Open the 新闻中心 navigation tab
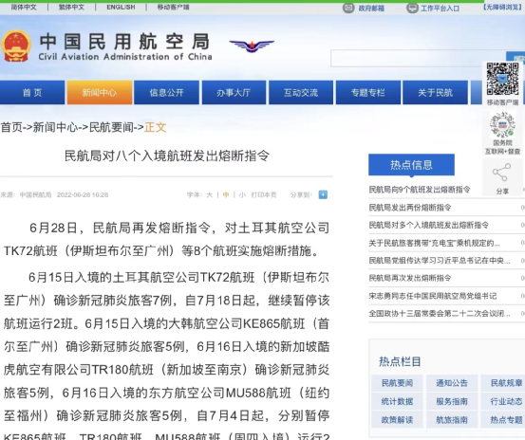The height and width of the screenshot is (440, 525). click(x=100, y=92)
